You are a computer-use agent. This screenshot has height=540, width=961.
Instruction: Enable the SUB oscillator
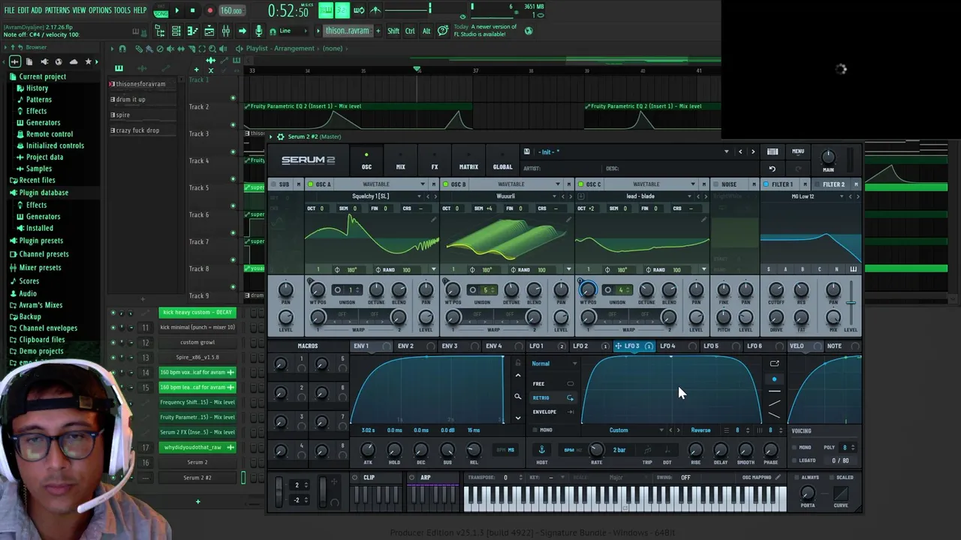coord(274,184)
